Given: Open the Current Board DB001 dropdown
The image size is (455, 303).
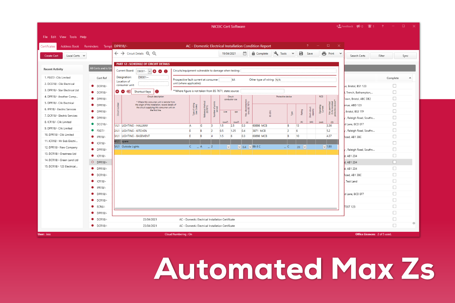Looking at the screenshot, I should click(x=148, y=71).
